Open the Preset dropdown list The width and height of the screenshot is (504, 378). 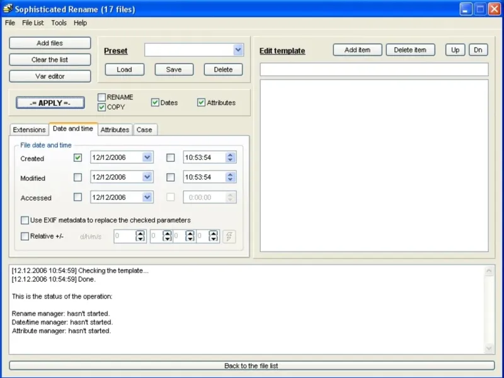point(238,50)
